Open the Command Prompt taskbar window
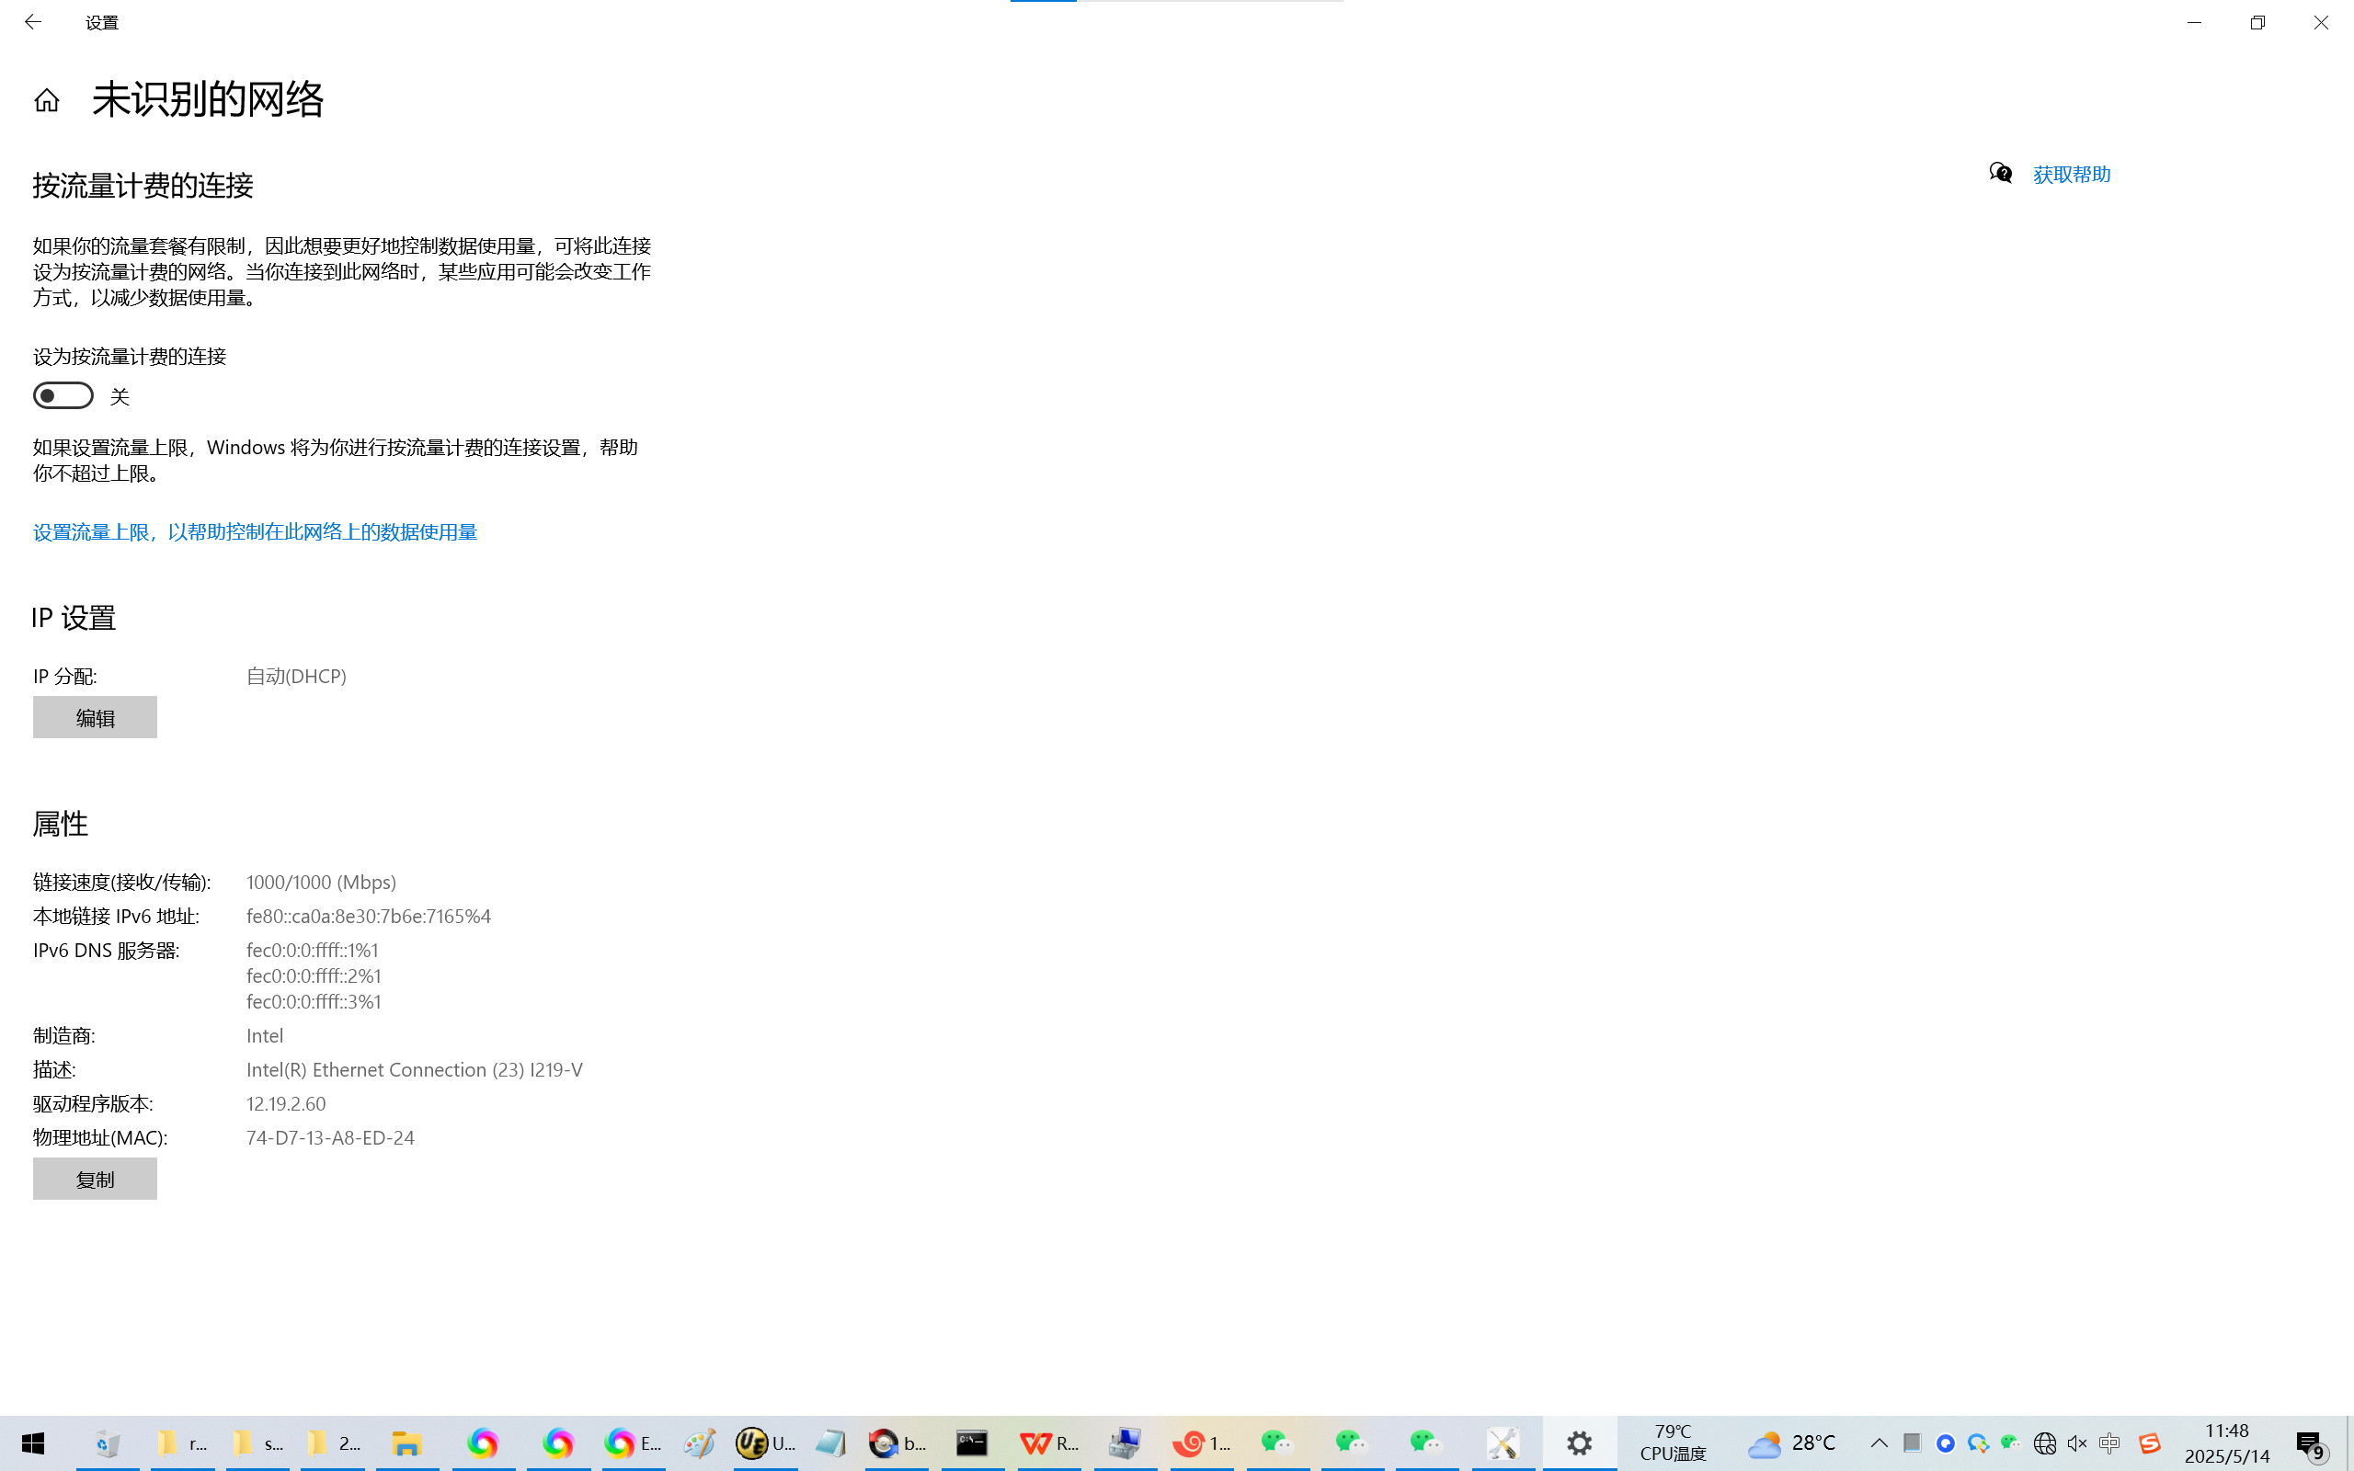This screenshot has width=2354, height=1471. (x=972, y=1442)
